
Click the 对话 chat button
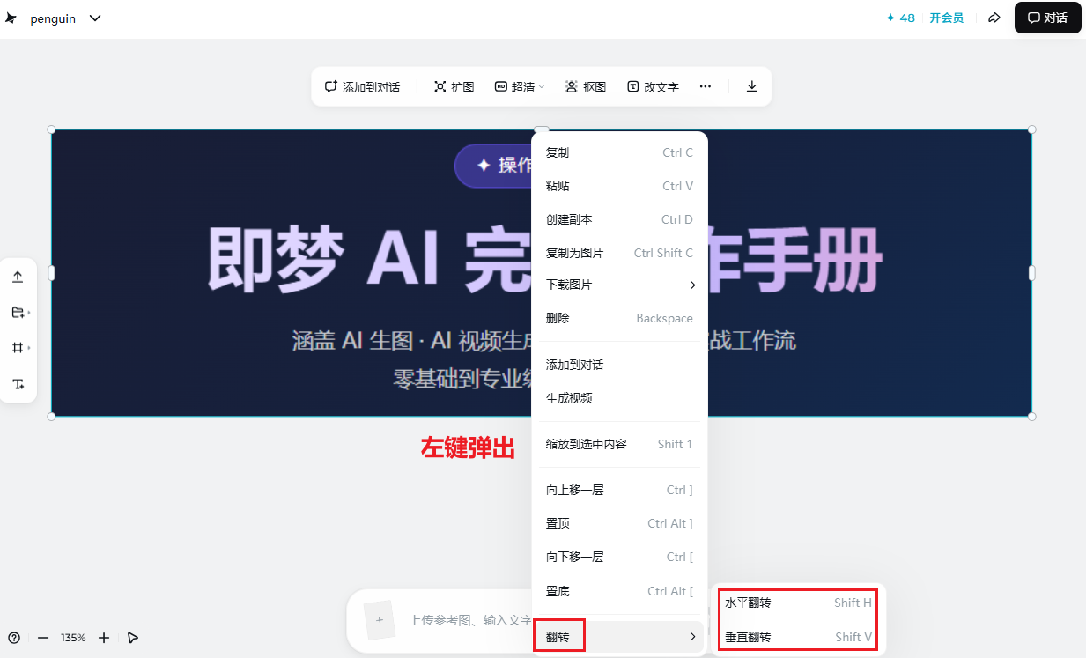[x=1047, y=18]
